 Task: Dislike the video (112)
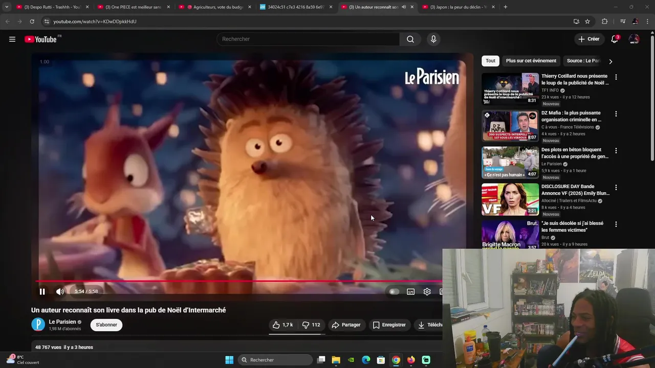click(312, 325)
